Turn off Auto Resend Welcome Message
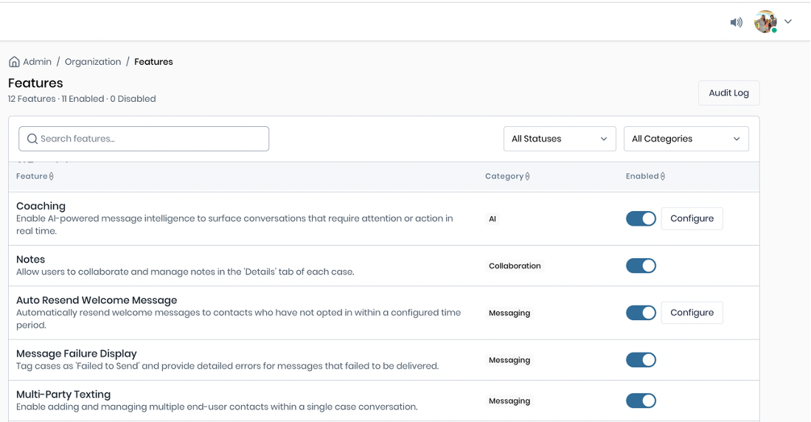The height and width of the screenshot is (422, 811). point(641,313)
